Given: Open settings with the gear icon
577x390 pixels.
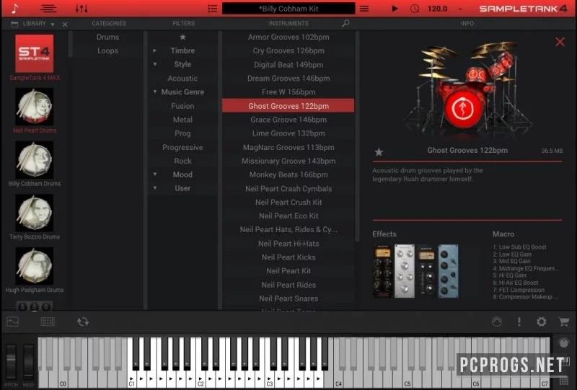Looking at the screenshot, I should click(x=541, y=322).
